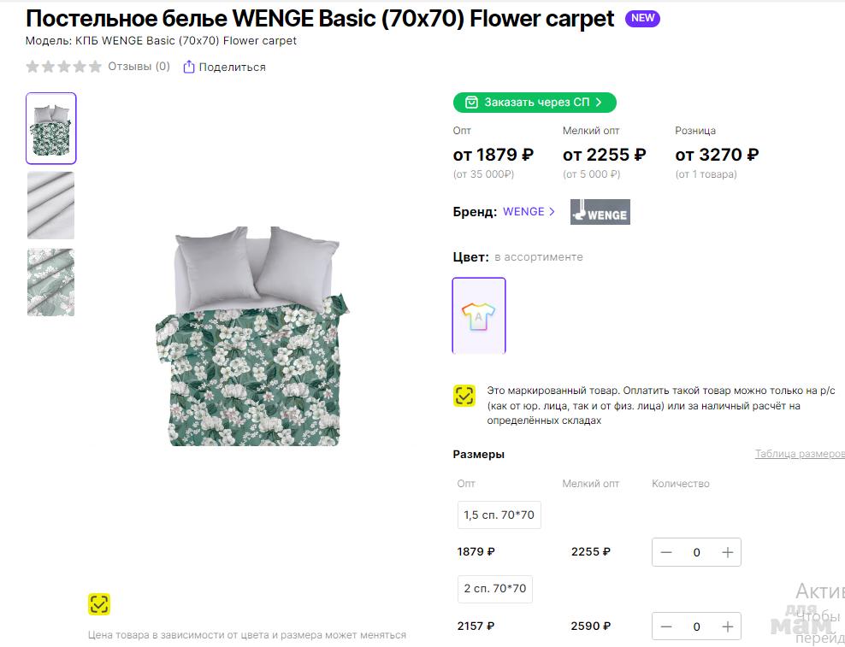Increase quantity for 2 сп. size
Image resolution: width=845 pixels, height=647 pixels.
pyautogui.click(x=728, y=626)
